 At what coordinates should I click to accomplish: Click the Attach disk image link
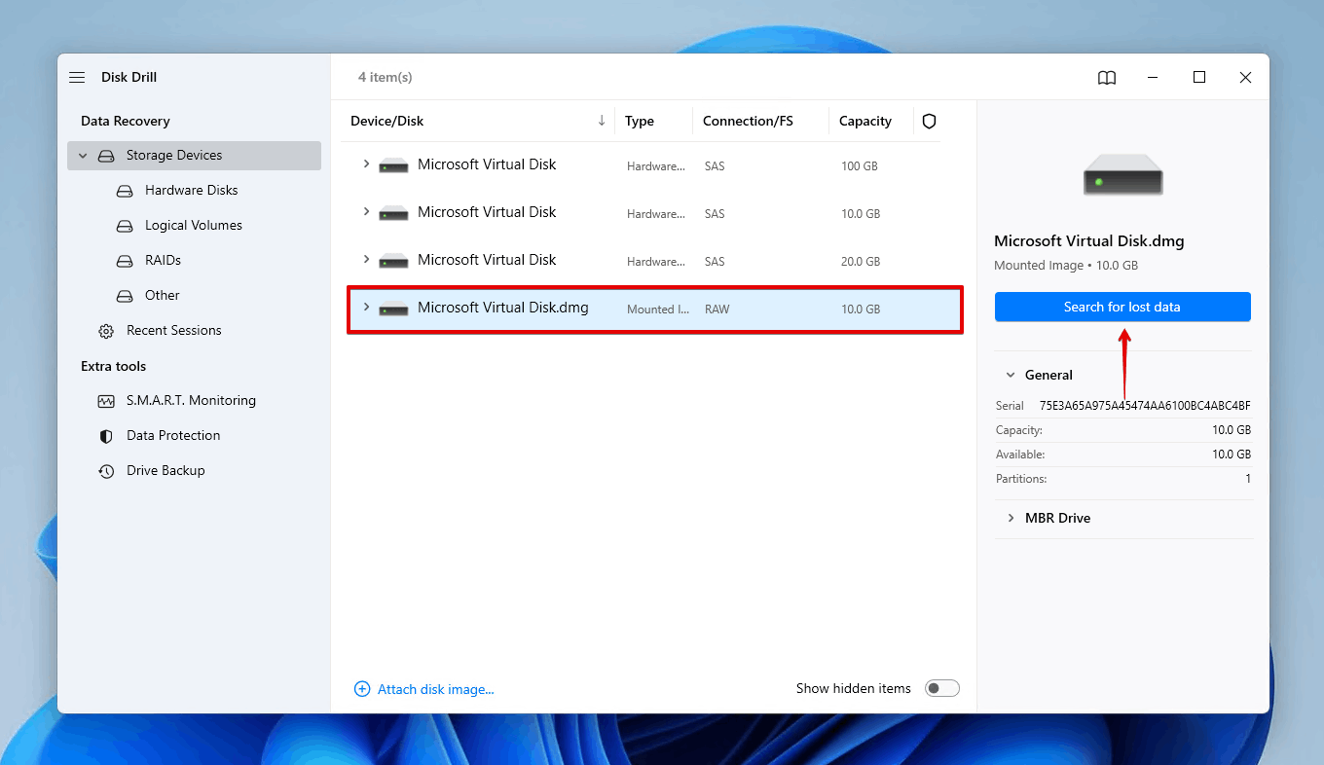(x=424, y=688)
